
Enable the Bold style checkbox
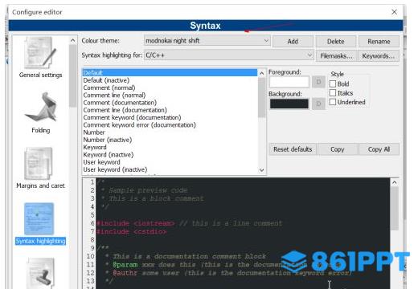pos(333,83)
